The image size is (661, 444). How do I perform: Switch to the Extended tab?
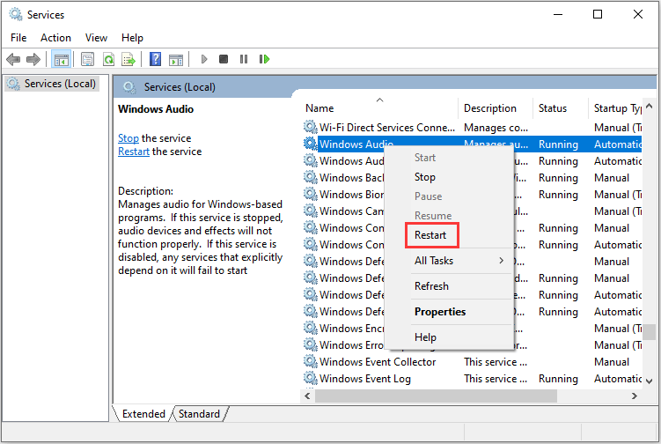[x=143, y=414]
